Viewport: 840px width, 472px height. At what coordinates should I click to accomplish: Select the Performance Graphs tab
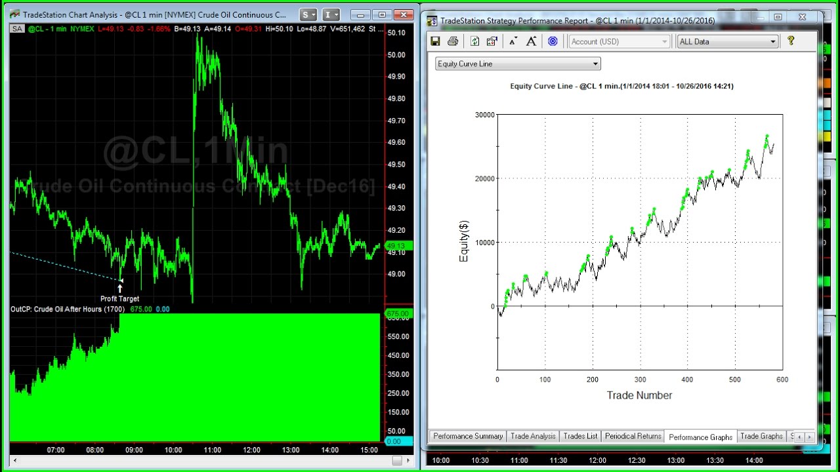[x=701, y=437]
